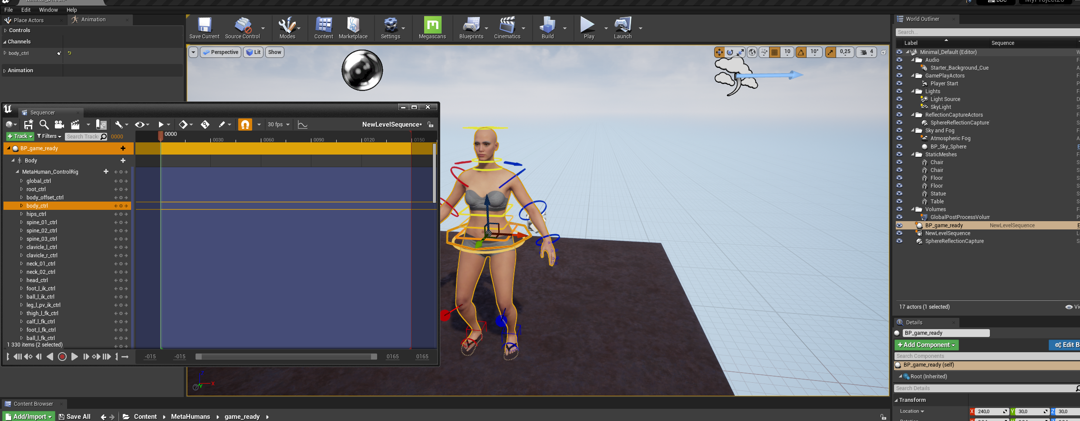Step to previous key in Sequencer transport

click(28, 357)
